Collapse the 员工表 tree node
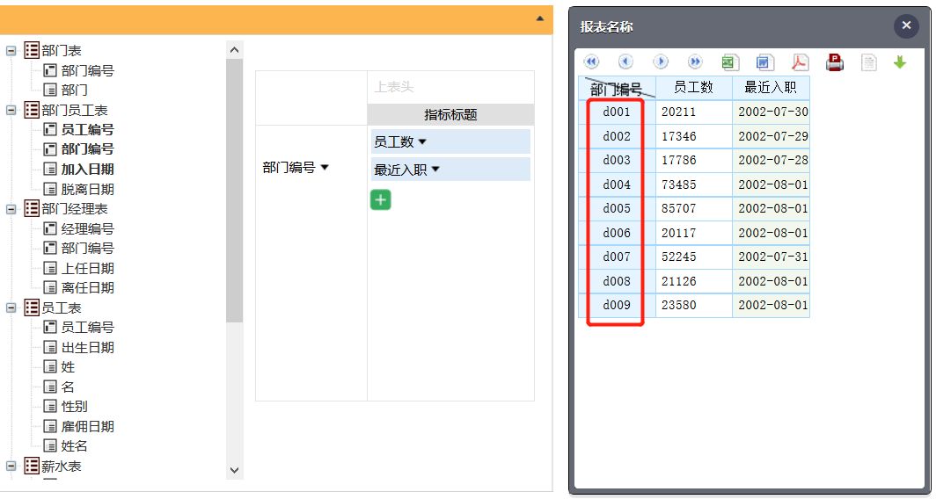 pos(11,308)
